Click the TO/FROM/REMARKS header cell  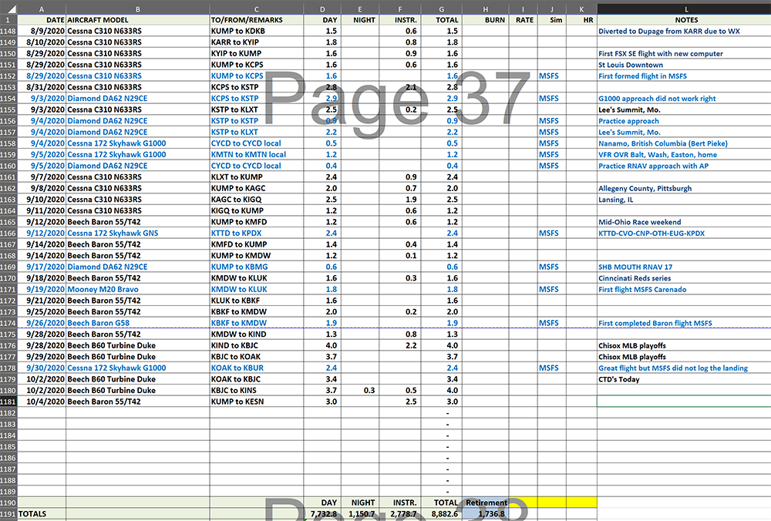(257, 20)
